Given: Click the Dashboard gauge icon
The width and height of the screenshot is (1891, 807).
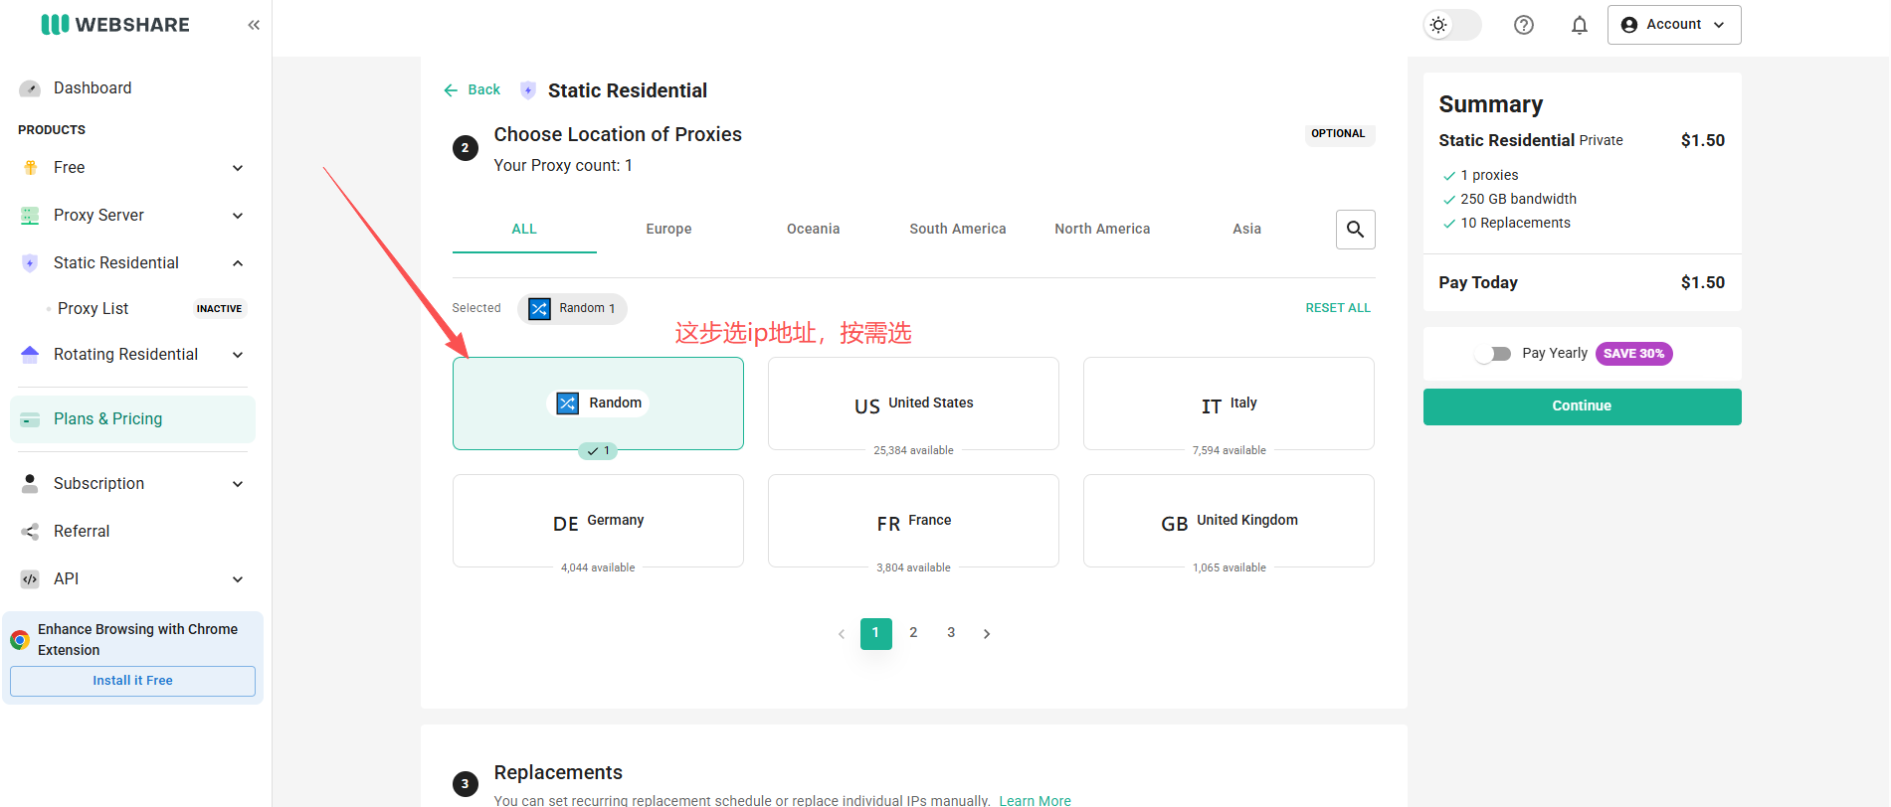Looking at the screenshot, I should pos(30,88).
